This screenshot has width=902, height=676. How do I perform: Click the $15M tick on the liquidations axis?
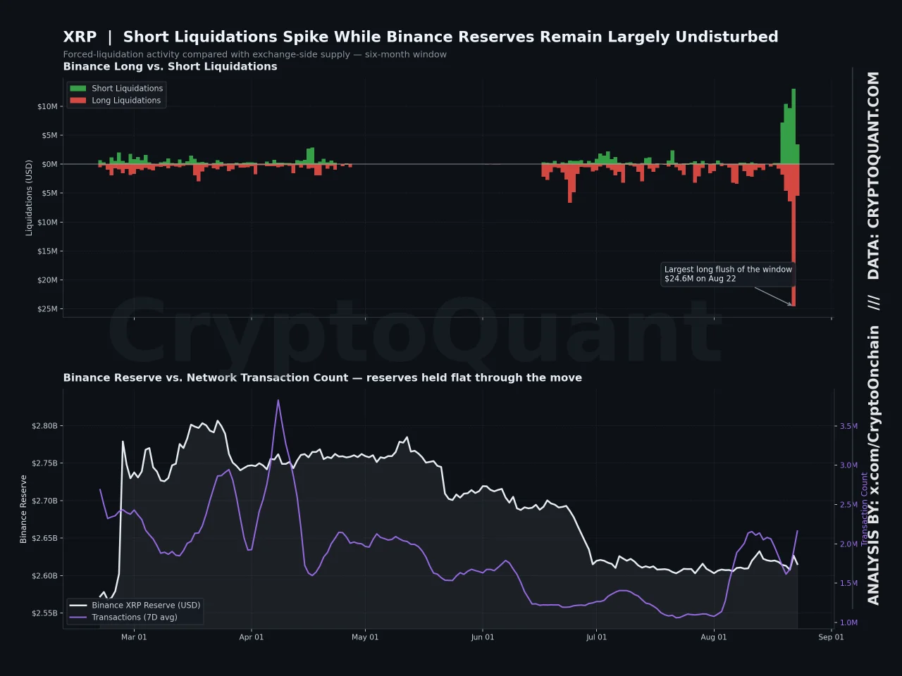click(48, 251)
